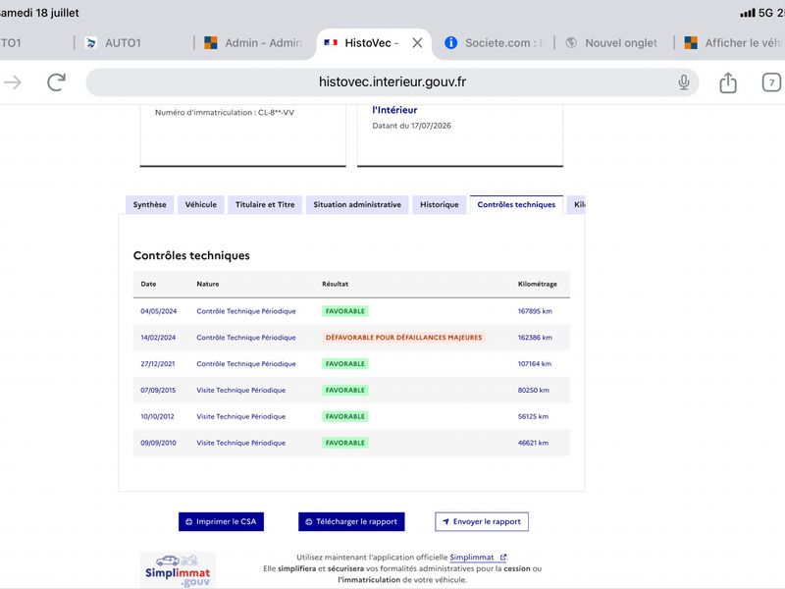
Task: Click the Simplimmat.gouv logo
Action: [178, 570]
